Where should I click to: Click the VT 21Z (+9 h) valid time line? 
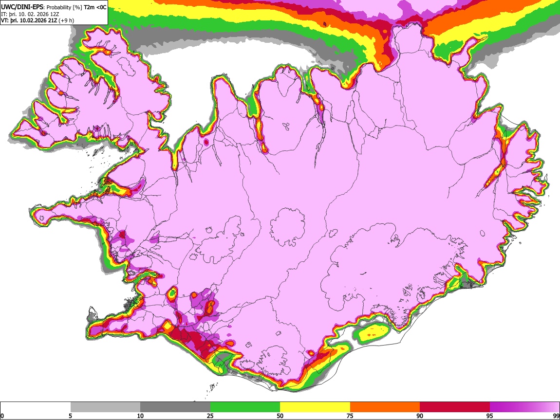37,20
